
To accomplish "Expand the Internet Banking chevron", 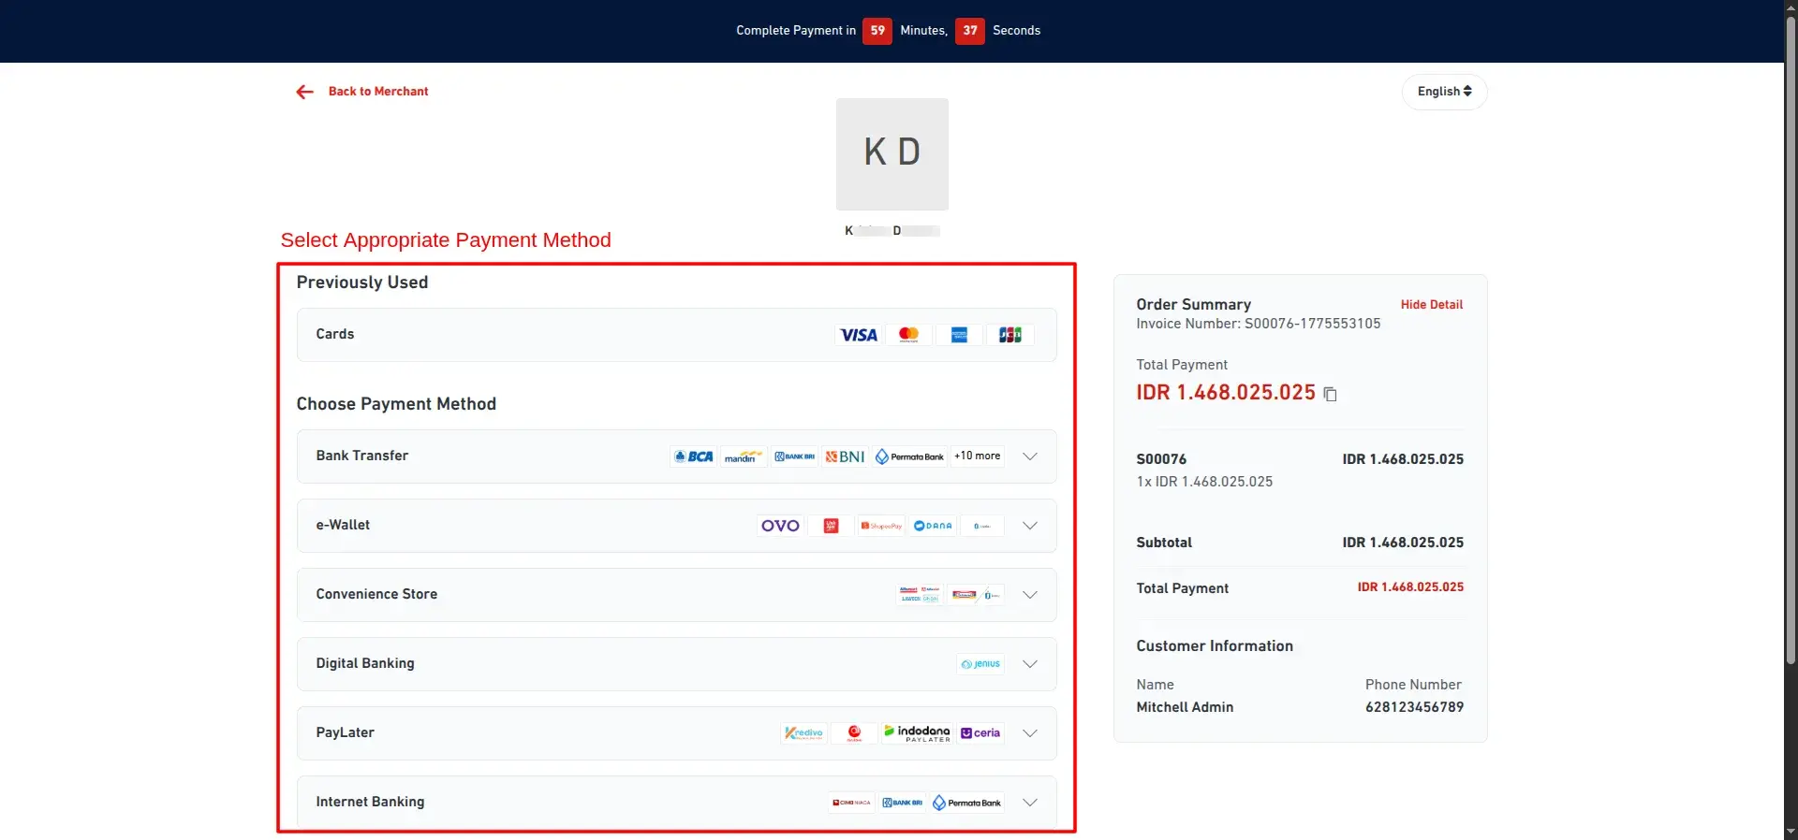I will point(1030,803).
